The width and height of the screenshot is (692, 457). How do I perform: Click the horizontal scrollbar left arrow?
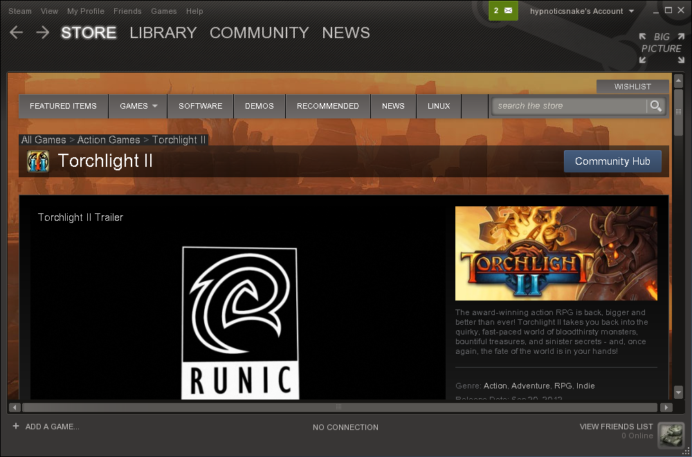[15, 407]
